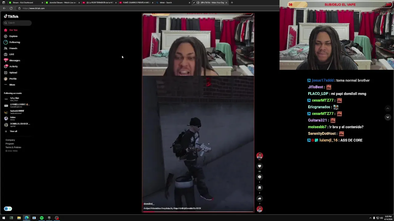Open the LOSMELLOSNYC following account
394x221 pixels.
[17, 105]
